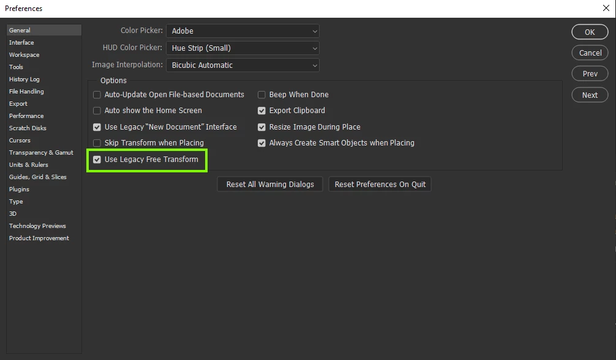This screenshot has width=616, height=360.
Task: Open Guides, Grid & Slices preferences
Action: [x=38, y=177]
